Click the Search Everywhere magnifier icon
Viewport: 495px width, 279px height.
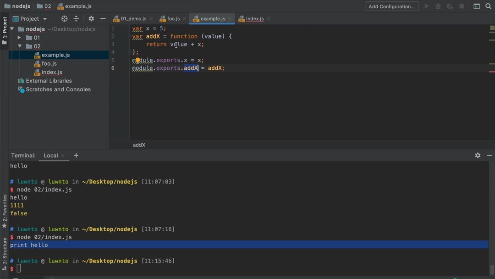click(x=488, y=6)
